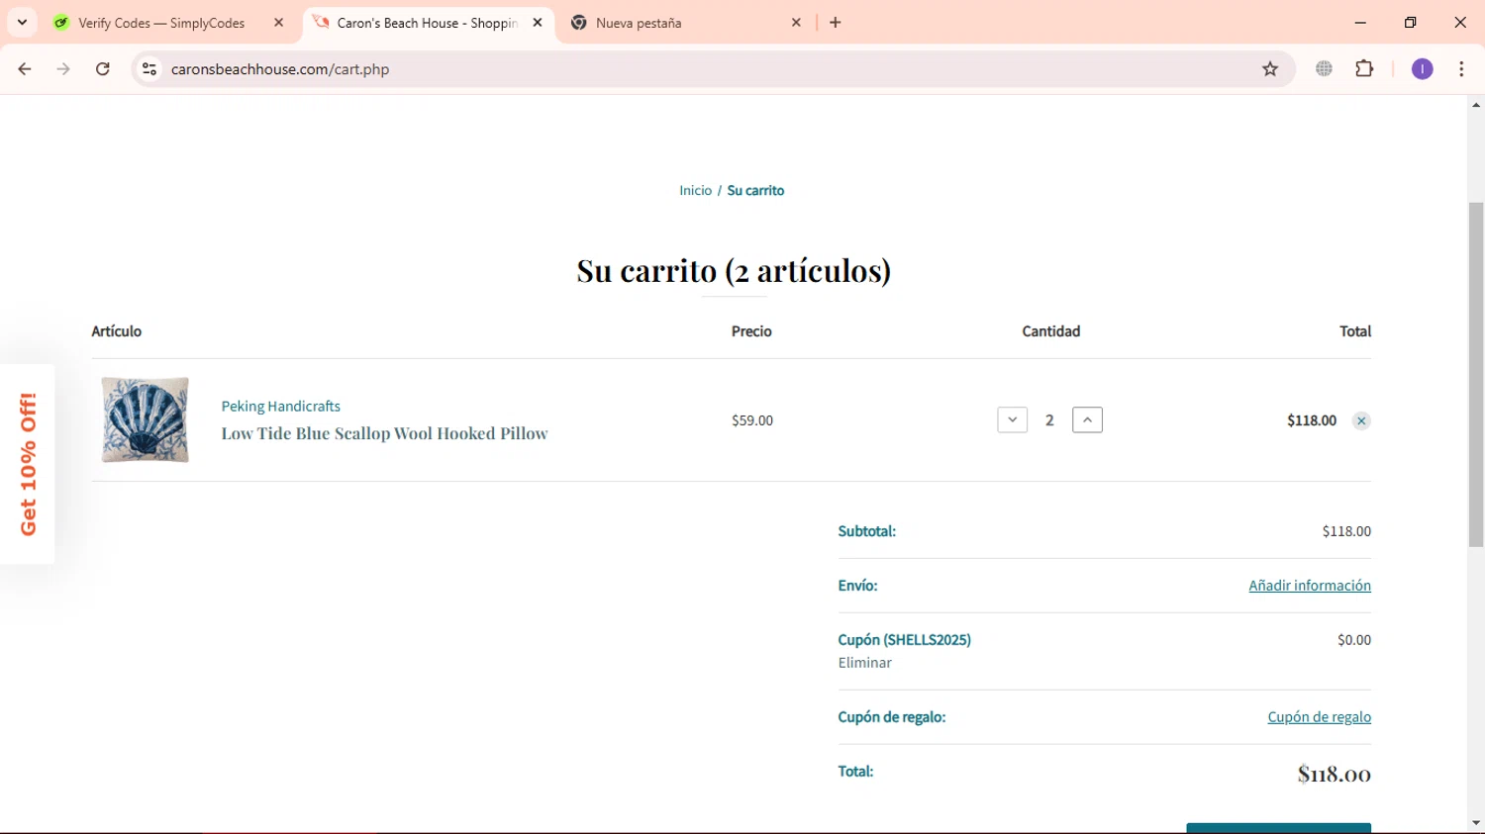The height and width of the screenshot is (834, 1485).
Task: Click the Cupón de regalo link
Action: [1319, 717]
